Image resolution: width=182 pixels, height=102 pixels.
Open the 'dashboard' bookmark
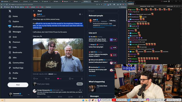click(7, 7)
